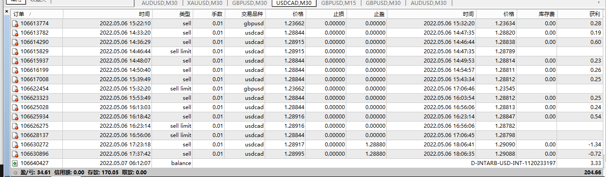This screenshot has height=177, width=606.
Task: Click order icon for 106616199
Action: (x=15, y=70)
